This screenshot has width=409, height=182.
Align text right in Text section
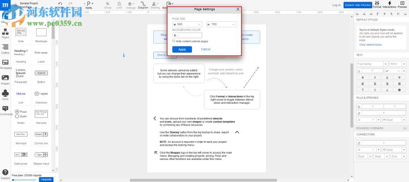pos(387,84)
